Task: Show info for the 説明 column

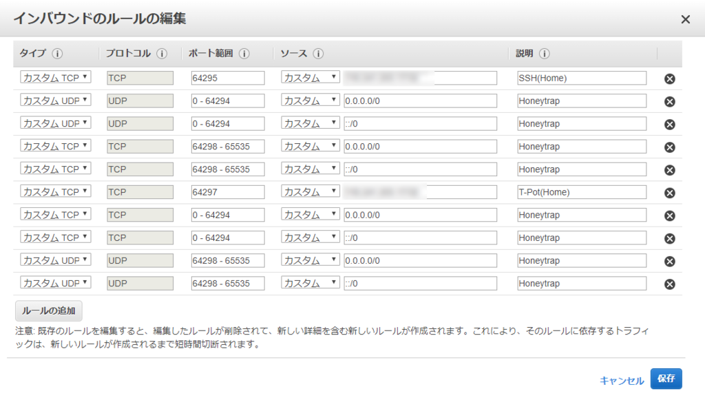Action: pos(545,54)
